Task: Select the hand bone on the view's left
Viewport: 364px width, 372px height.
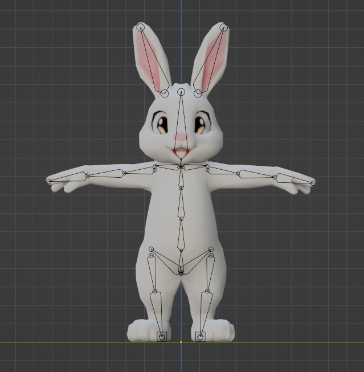Action: [68, 177]
